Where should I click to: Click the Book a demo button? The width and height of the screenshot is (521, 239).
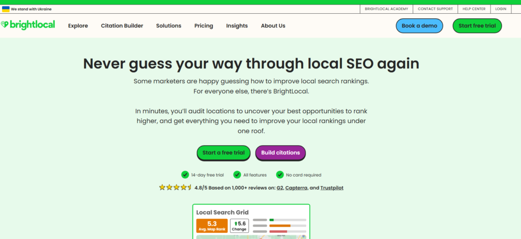419,26
